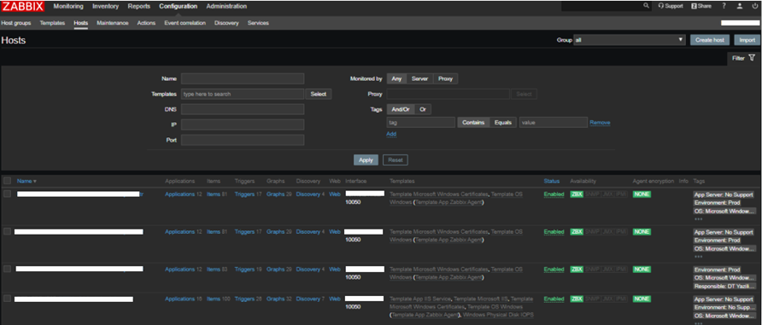Expand tags ellipsis for host with 100 items
762x325 pixels.
(x=698, y=323)
